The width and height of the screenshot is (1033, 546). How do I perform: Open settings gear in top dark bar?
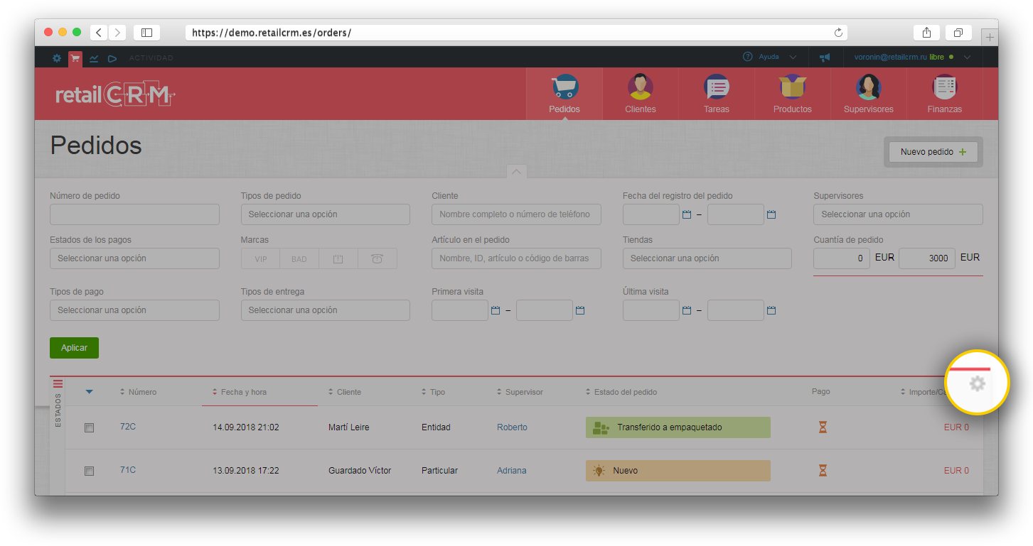(57, 58)
